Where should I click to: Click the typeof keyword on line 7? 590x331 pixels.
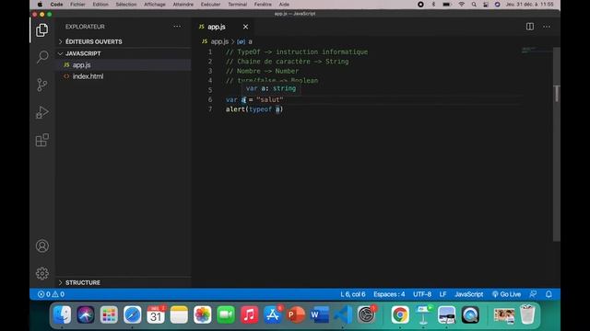pos(260,109)
